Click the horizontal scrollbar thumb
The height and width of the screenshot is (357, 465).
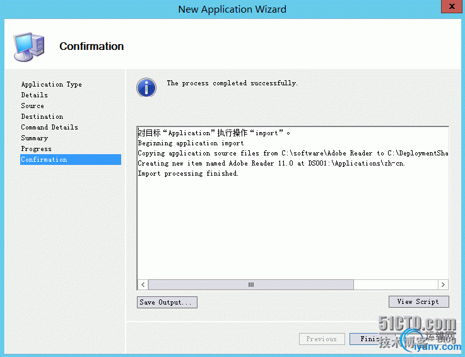click(251, 284)
